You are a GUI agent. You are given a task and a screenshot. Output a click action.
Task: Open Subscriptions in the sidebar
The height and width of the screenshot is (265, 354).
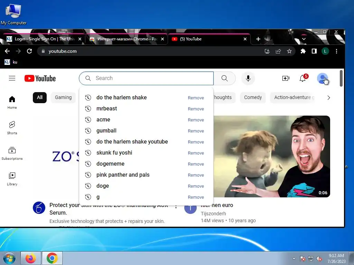coord(12,153)
